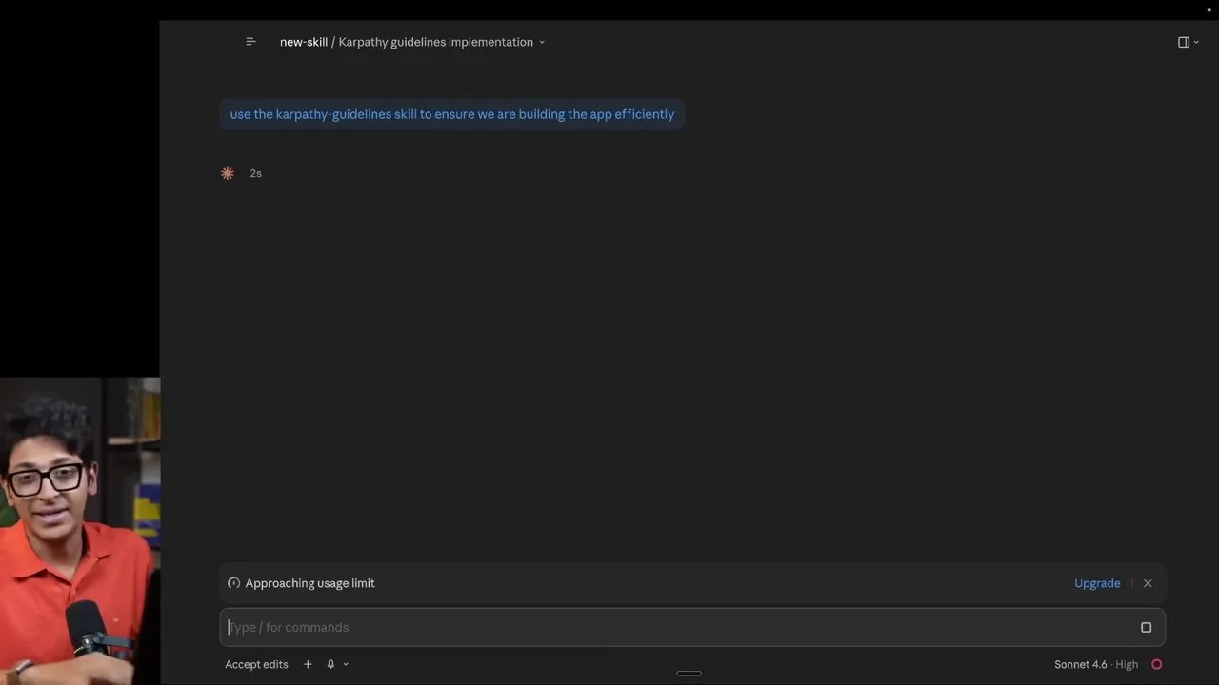
Task: Toggle the sidebar with the hamburger icon
Action: pos(250,42)
